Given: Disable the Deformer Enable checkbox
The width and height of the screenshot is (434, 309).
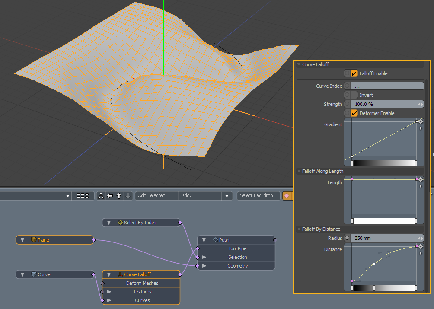Looking at the screenshot, I should point(354,113).
